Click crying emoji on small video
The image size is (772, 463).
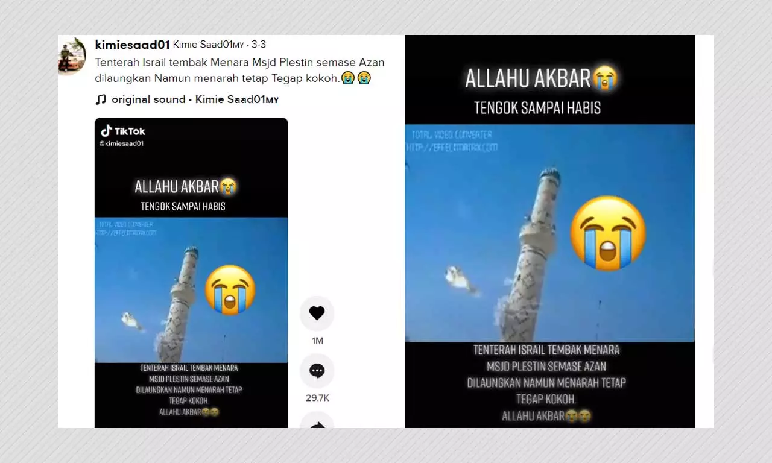click(230, 289)
